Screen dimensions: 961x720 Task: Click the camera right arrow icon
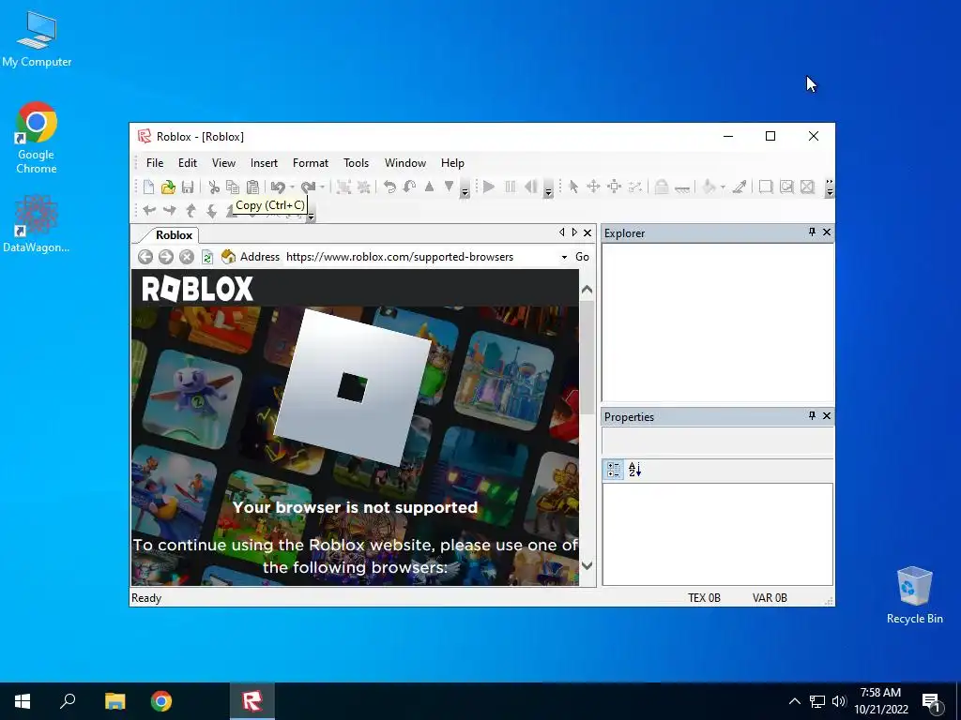170,211
